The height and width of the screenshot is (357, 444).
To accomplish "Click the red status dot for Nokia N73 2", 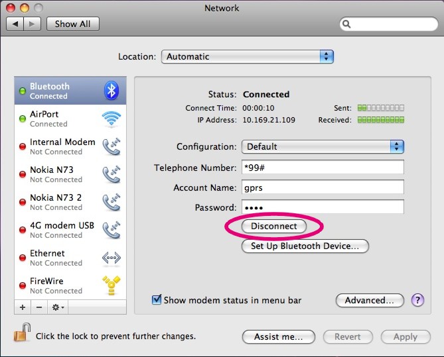I will point(23,202).
